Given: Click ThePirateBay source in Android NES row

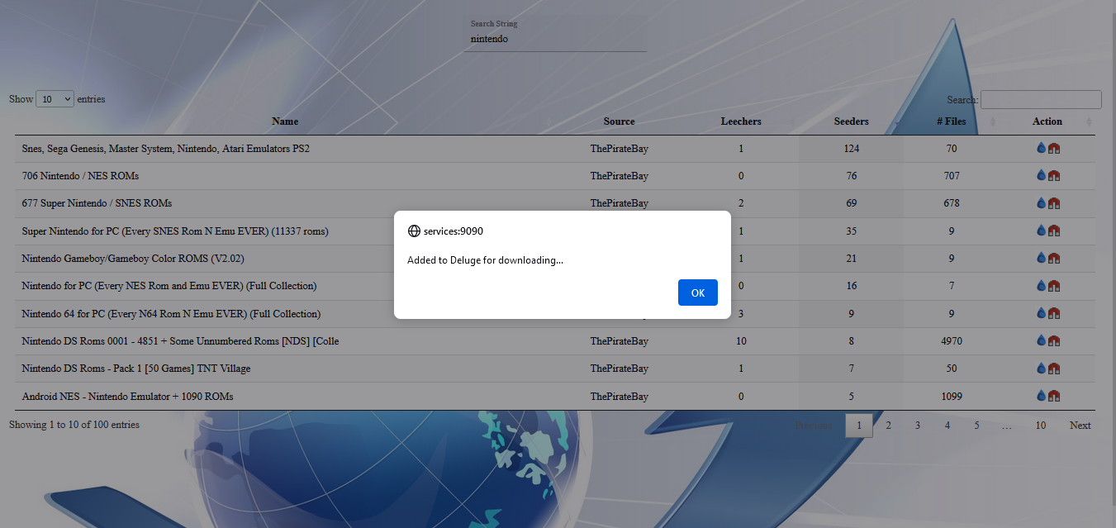Looking at the screenshot, I should 620,397.
